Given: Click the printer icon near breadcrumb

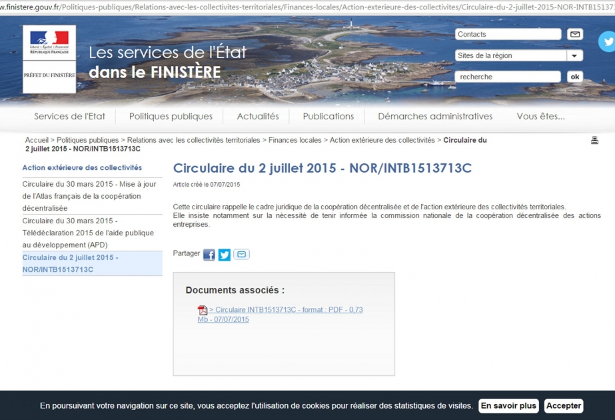Looking at the screenshot, I should click(594, 140).
